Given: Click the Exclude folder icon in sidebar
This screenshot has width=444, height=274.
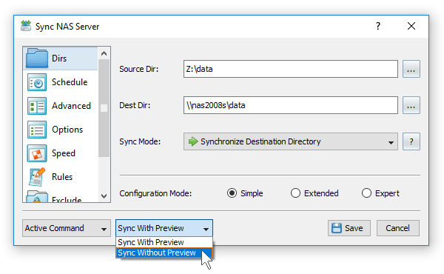Looking at the screenshot, I should (37, 197).
